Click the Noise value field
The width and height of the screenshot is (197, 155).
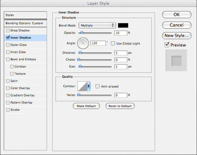tap(121, 95)
